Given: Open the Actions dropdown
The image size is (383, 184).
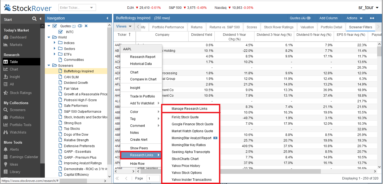Looking at the screenshot, I should pos(354,18).
